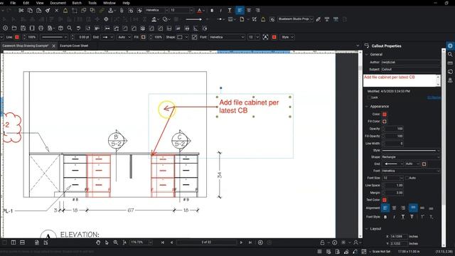Open the Document menu
This screenshot has width=455, height=256.
(x=58, y=3)
